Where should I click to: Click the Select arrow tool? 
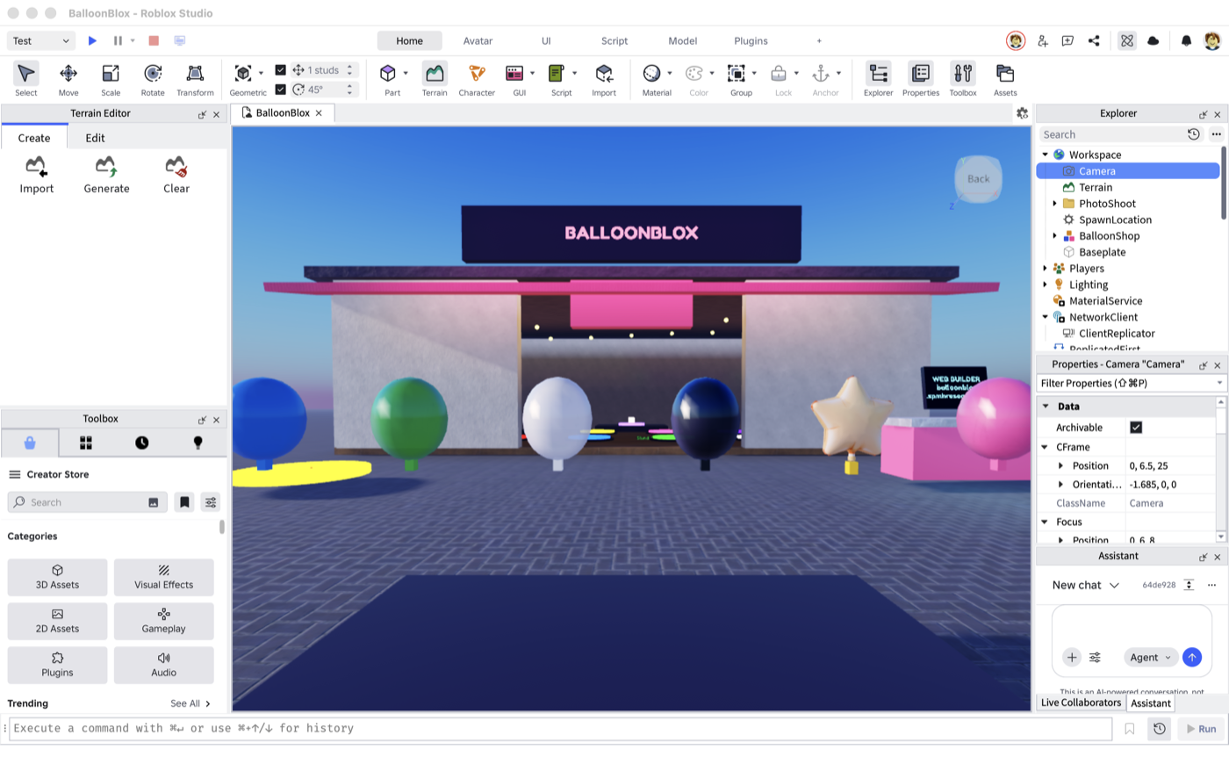[26, 79]
